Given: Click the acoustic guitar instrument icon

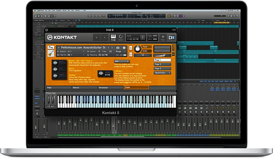Looking at the screenshot, I should (51, 53).
